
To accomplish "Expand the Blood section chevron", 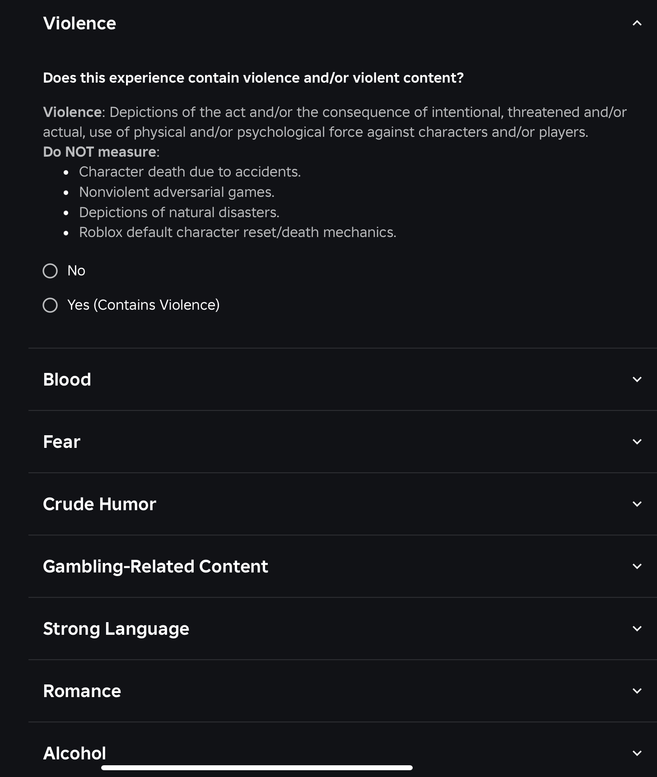I will [637, 379].
